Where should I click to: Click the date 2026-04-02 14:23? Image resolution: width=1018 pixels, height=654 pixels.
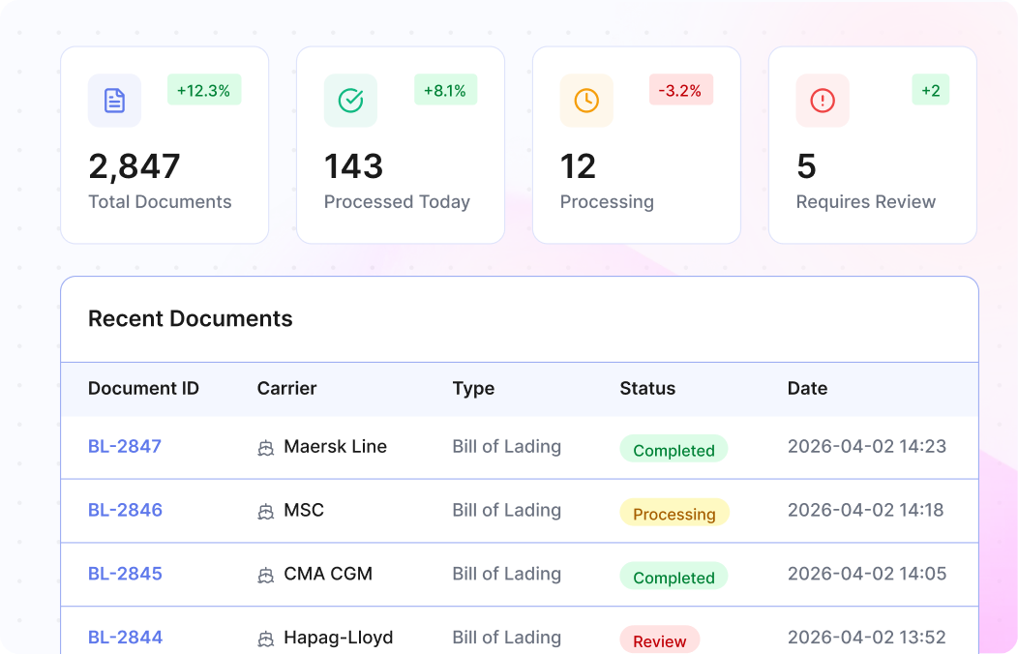click(x=867, y=446)
